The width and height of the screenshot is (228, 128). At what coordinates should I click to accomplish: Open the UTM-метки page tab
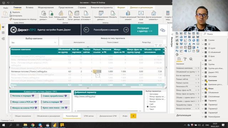coord(89,116)
